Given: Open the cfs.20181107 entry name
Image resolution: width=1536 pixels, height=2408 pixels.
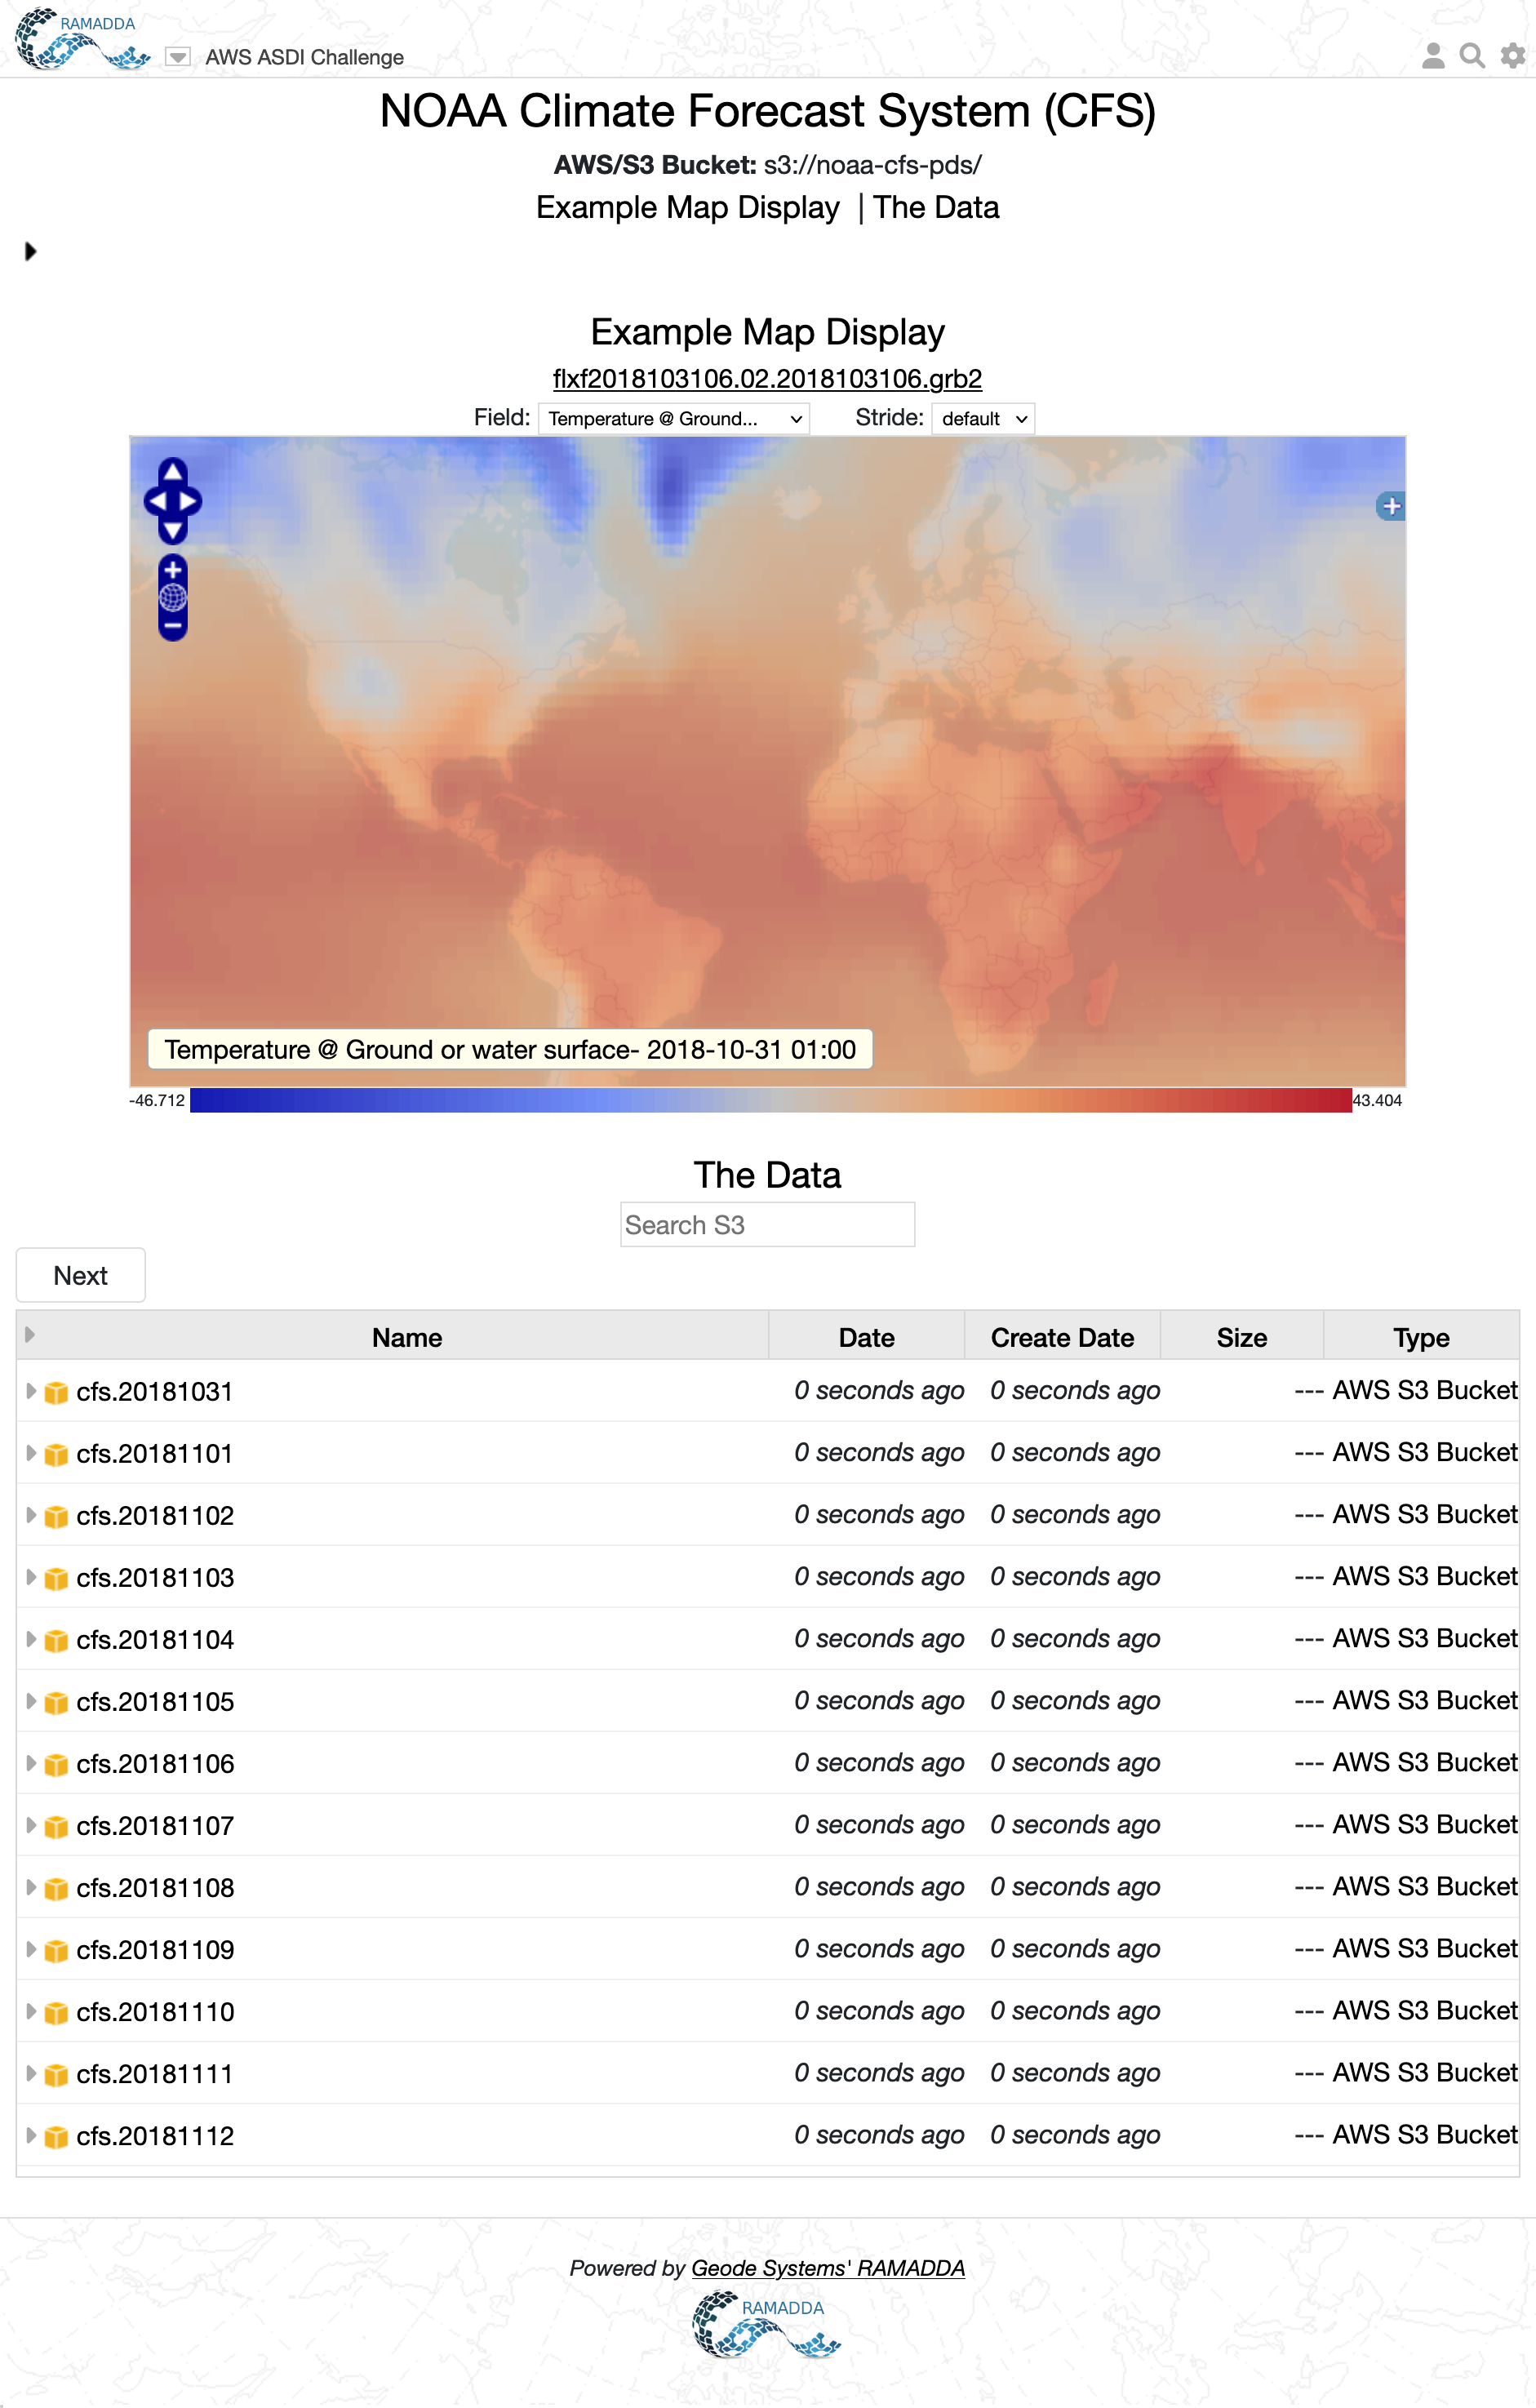Looking at the screenshot, I should coord(155,1826).
